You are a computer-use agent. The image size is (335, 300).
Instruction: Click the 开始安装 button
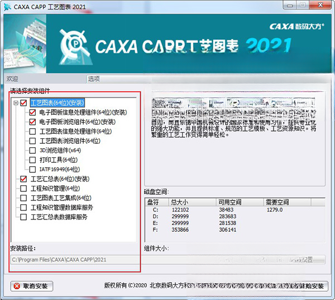314,286
